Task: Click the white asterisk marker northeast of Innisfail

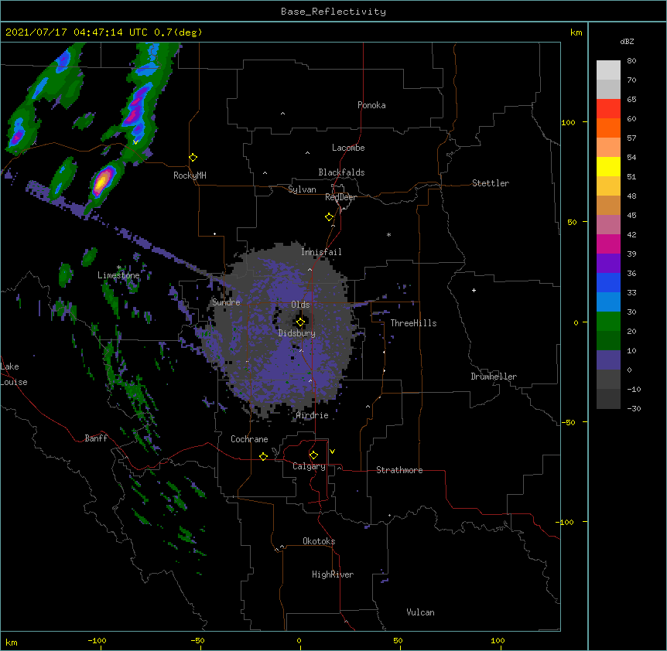Action: pyautogui.click(x=388, y=234)
